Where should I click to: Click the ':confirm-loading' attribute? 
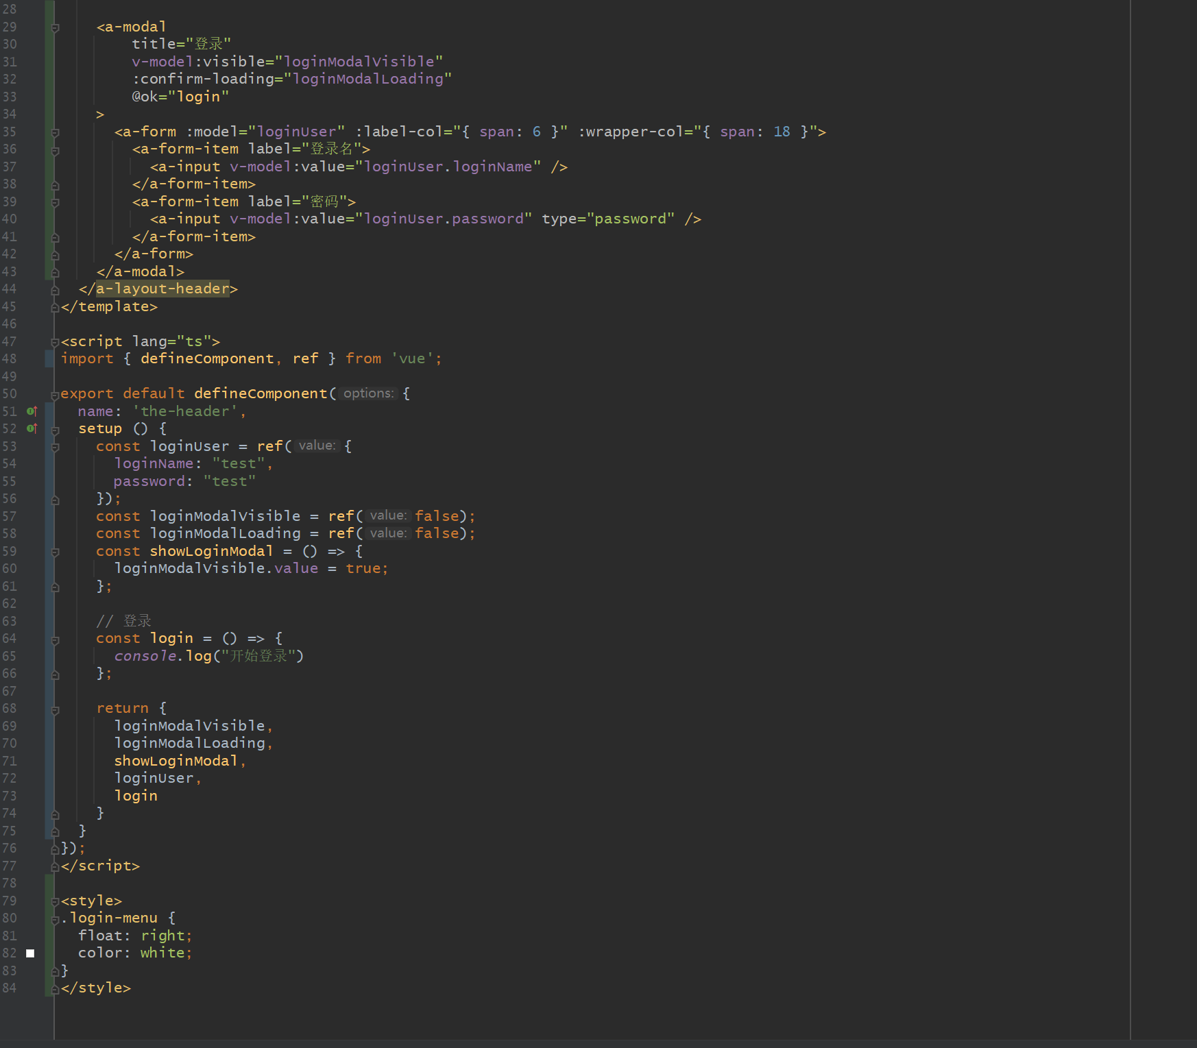point(203,79)
